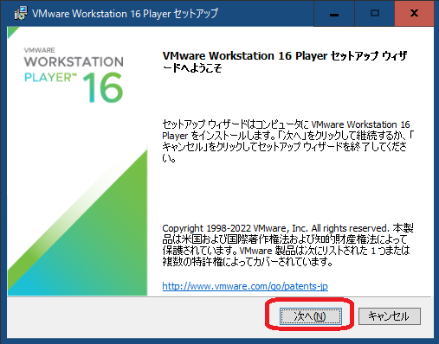Open the installer icon system menu
Screen dimensions: 439x344
tap(21, 13)
